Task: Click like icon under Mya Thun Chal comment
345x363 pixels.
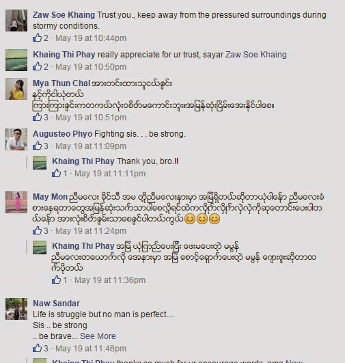Action: tap(38, 117)
